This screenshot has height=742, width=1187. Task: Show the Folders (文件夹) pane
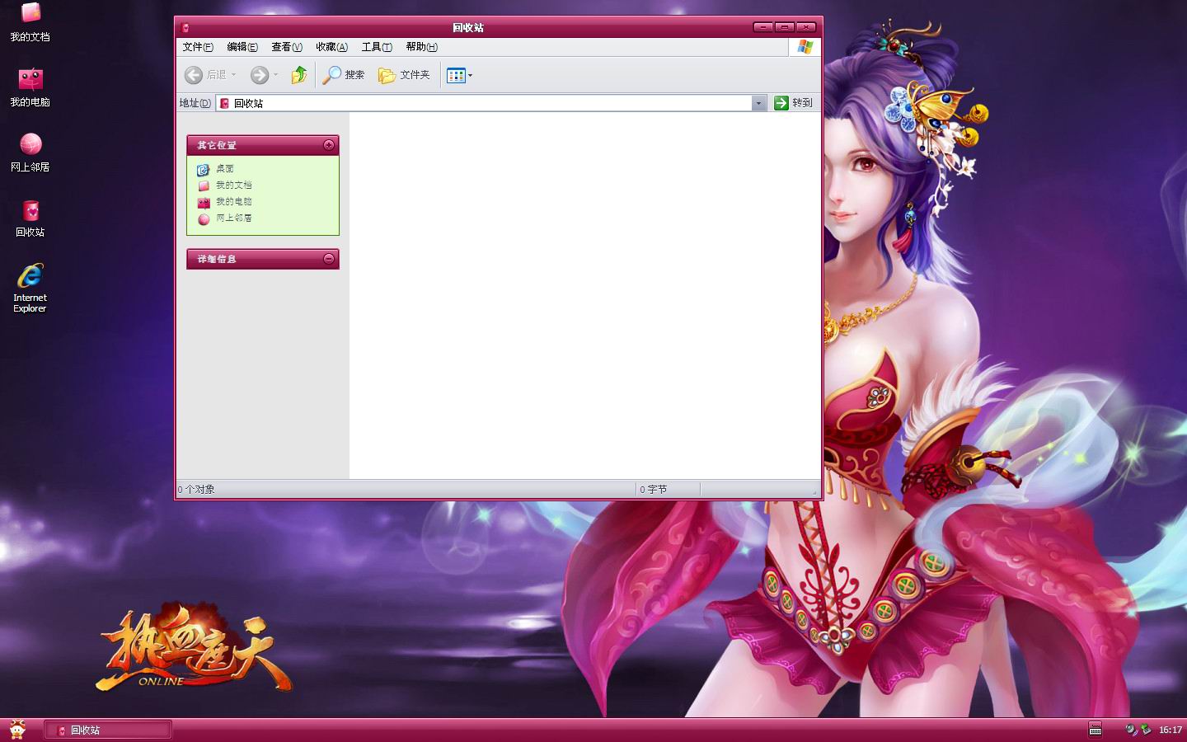tap(404, 75)
